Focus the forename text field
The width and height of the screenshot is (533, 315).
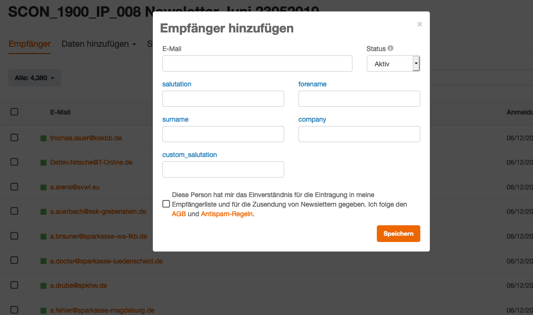[359, 99]
